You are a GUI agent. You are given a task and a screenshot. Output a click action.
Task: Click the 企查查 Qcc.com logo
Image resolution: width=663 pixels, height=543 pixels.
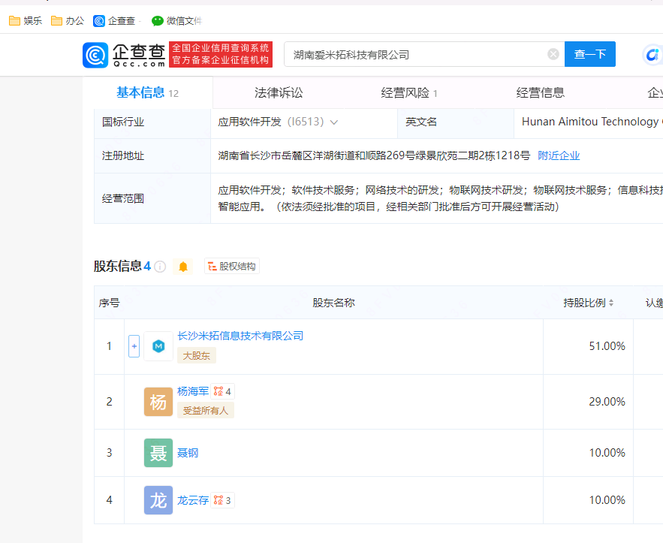coord(124,55)
